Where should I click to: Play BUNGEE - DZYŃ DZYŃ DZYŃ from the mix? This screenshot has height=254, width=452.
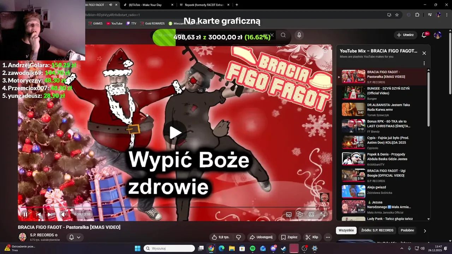pyautogui.click(x=382, y=93)
